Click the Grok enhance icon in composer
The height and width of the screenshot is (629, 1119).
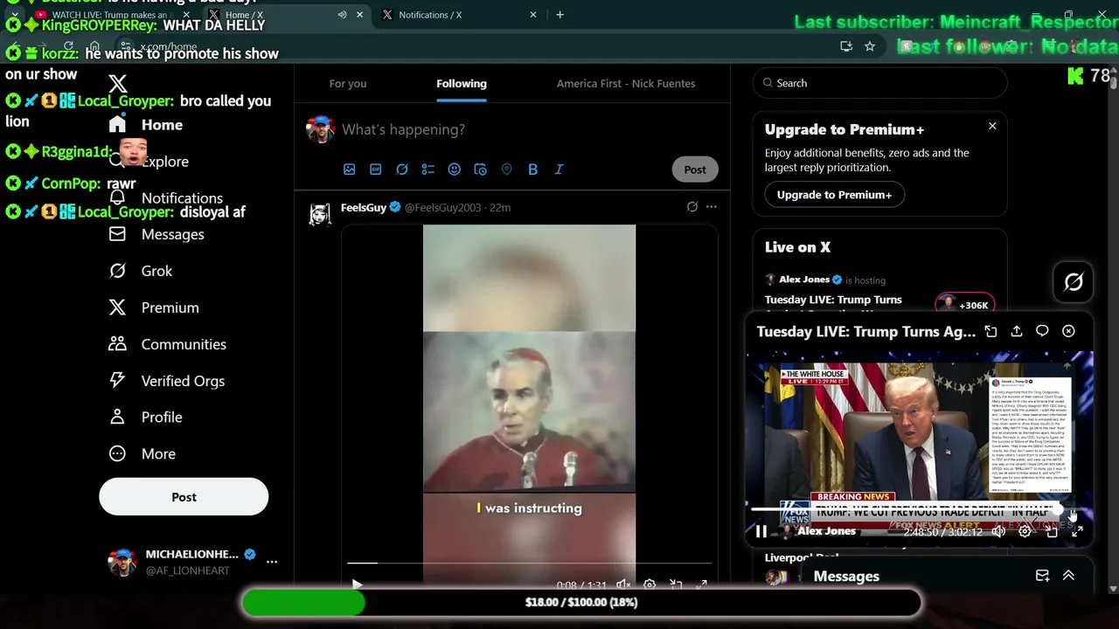(402, 169)
